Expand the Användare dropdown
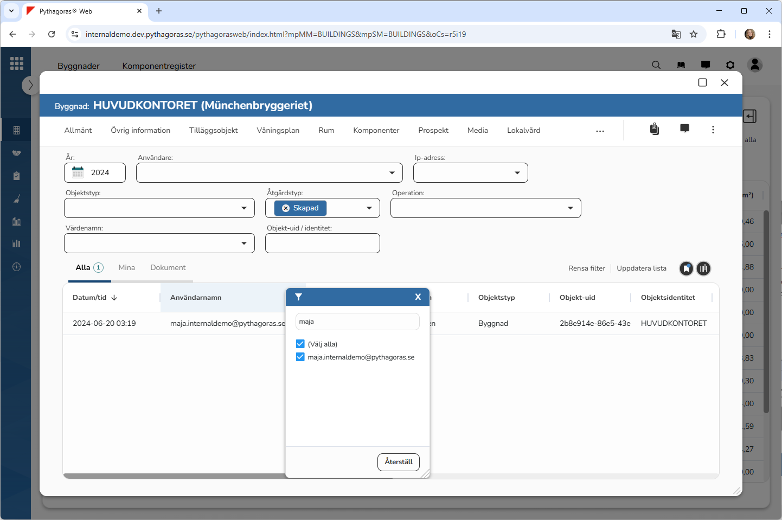This screenshot has width=782, height=520. (392, 173)
